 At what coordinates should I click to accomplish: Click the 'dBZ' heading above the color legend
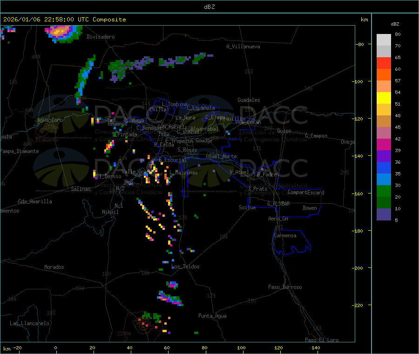tap(395, 24)
